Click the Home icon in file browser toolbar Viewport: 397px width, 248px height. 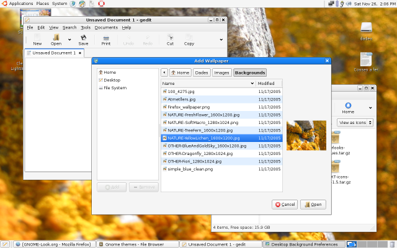tap(348, 105)
